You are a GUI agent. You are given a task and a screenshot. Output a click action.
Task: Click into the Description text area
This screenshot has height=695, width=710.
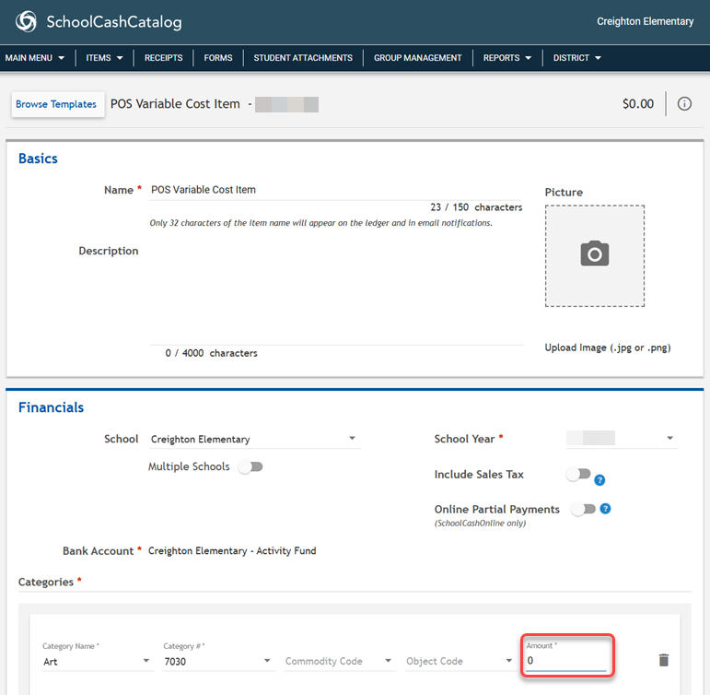pos(336,295)
